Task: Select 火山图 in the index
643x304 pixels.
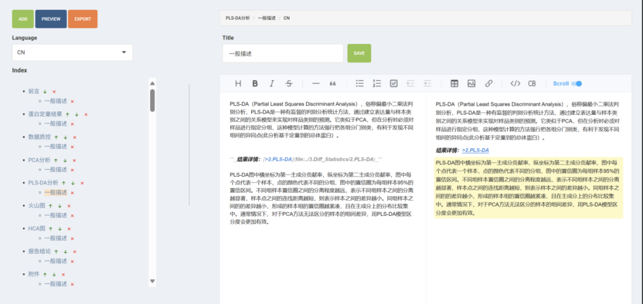Action: pyautogui.click(x=36, y=206)
